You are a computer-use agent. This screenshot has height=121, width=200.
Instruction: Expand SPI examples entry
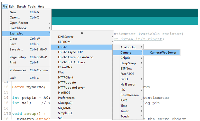click(82, 118)
